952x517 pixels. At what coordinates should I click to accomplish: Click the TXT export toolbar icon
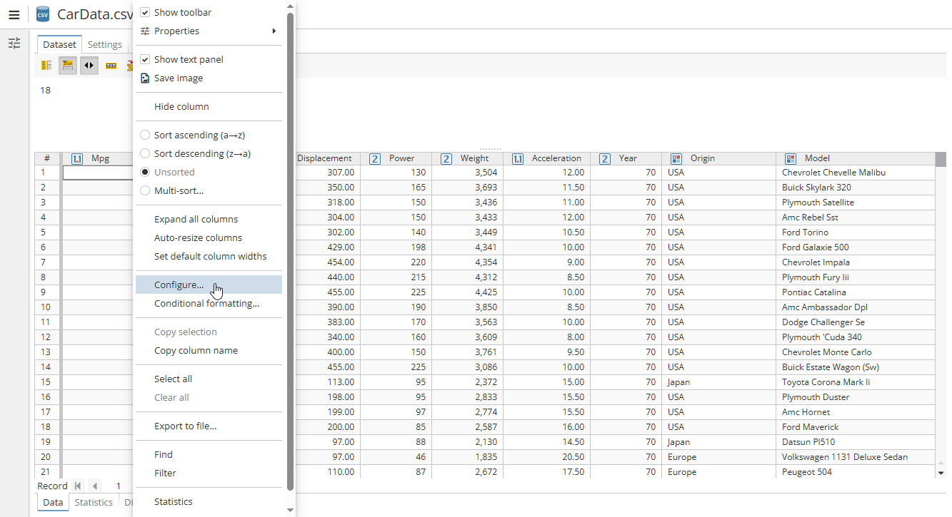tap(110, 65)
